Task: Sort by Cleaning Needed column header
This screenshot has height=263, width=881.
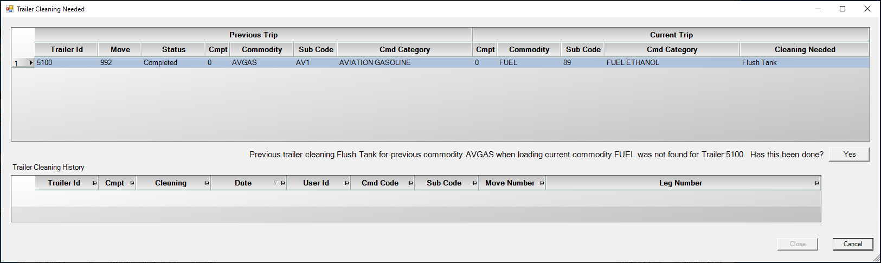Action: [805, 49]
